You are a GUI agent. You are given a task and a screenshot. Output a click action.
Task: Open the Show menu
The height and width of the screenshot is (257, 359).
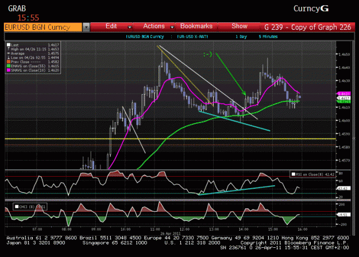point(240,26)
